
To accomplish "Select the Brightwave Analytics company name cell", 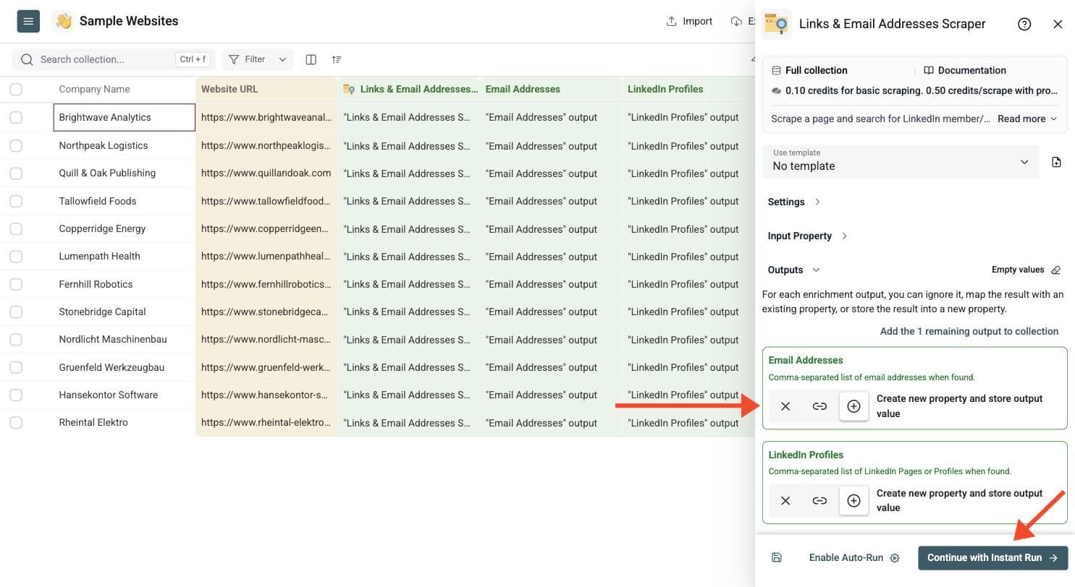I will coord(125,117).
